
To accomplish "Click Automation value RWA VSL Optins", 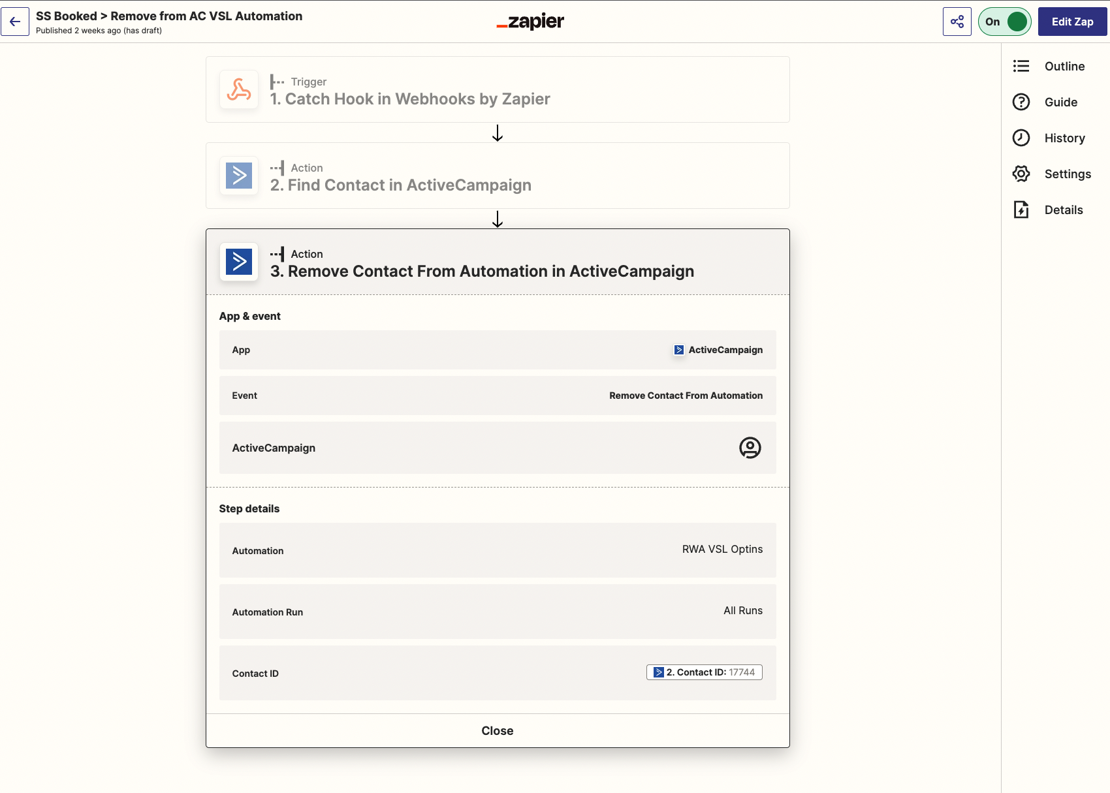I will point(722,549).
